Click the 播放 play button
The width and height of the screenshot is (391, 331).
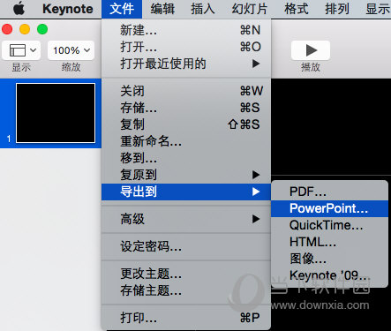tap(311, 50)
